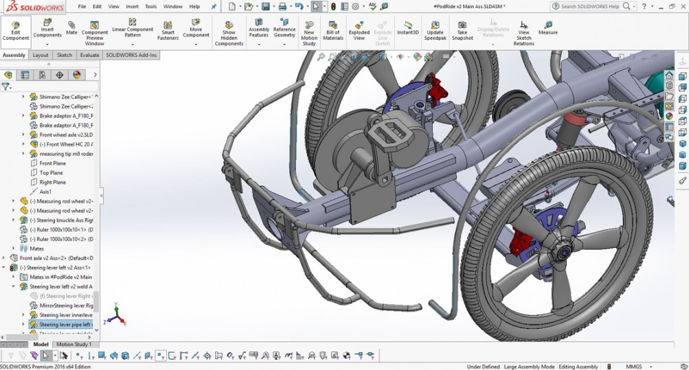Open the Options gear icon
The width and height of the screenshot is (689, 370).
(355, 7)
